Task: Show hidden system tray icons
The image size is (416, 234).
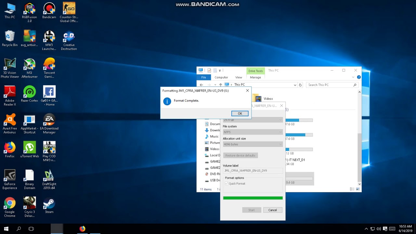Action: click(x=366, y=229)
